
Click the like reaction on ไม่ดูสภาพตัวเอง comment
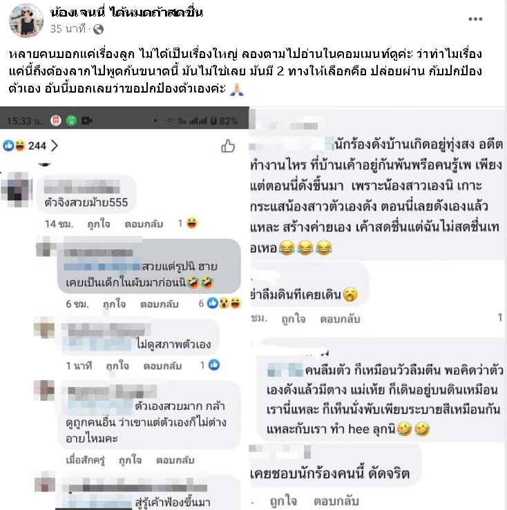coord(214,365)
